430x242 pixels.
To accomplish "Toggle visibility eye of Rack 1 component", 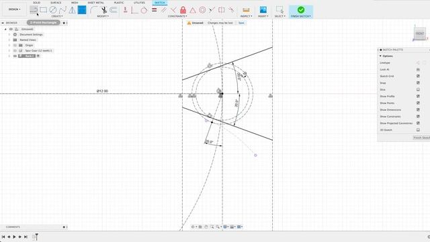I will pos(15,56).
